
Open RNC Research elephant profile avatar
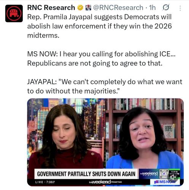pos(14,13)
